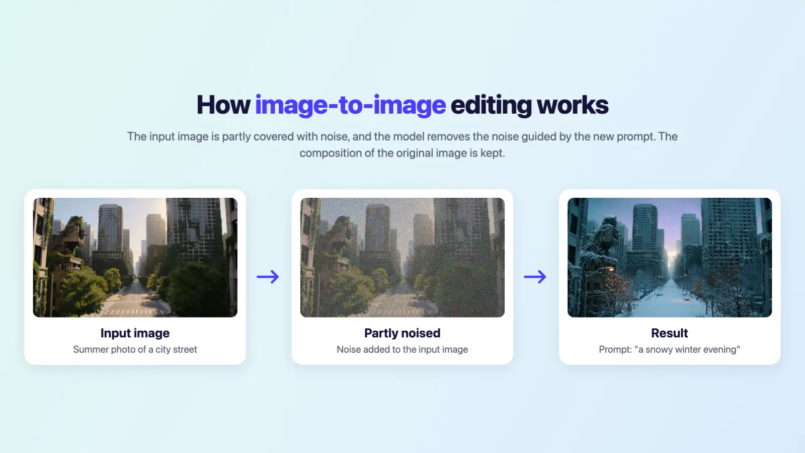Click the "Result" card title
Viewport: 805px width, 453px height.
pyautogui.click(x=670, y=333)
